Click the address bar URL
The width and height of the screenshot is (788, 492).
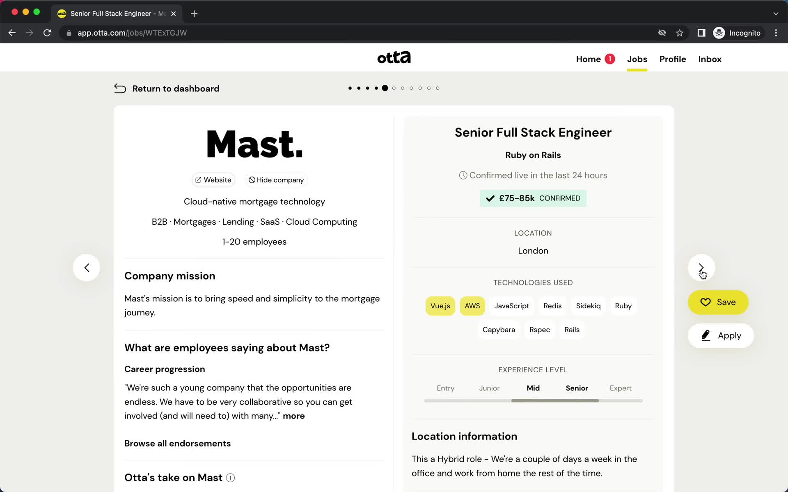132,33
